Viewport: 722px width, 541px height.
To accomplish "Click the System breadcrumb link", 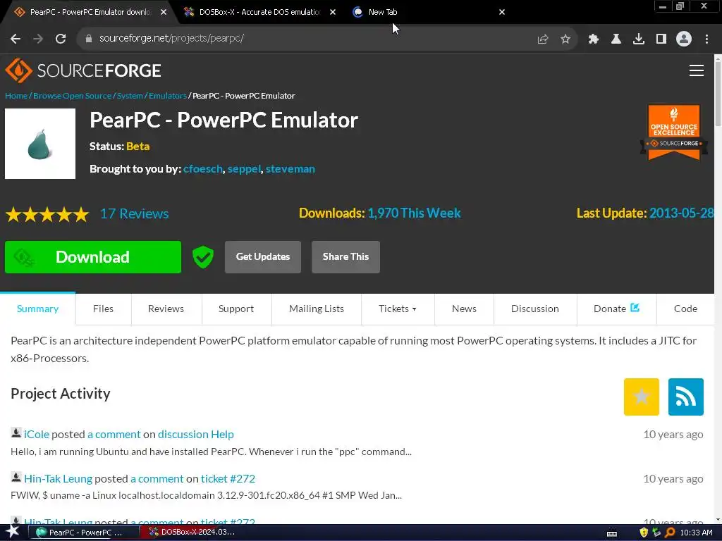I will click(130, 96).
